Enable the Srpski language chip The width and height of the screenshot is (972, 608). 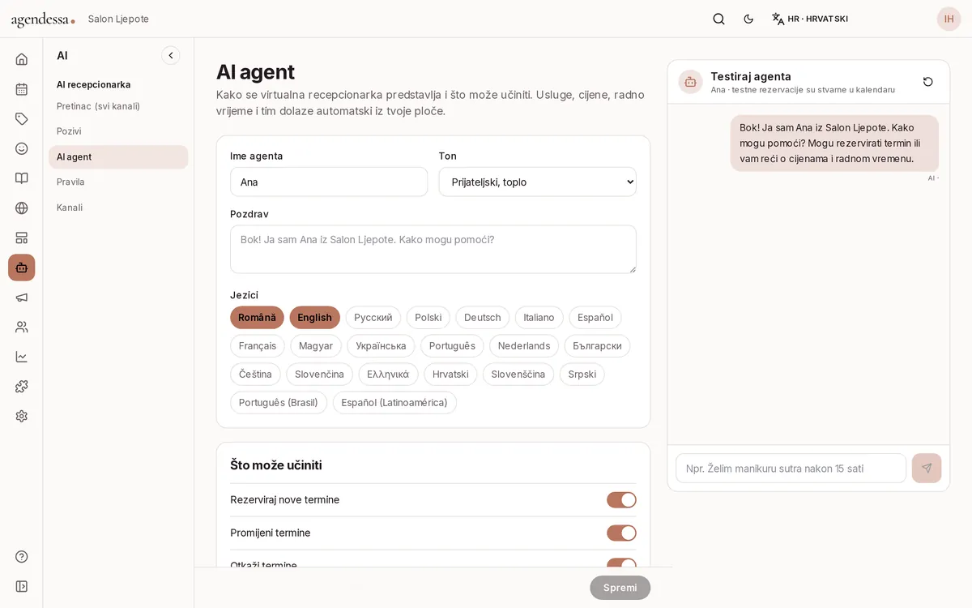582,375
